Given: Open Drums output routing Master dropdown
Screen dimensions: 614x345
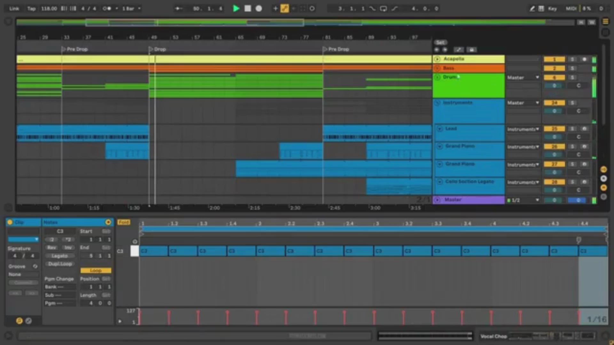Looking at the screenshot, I should (x=523, y=77).
